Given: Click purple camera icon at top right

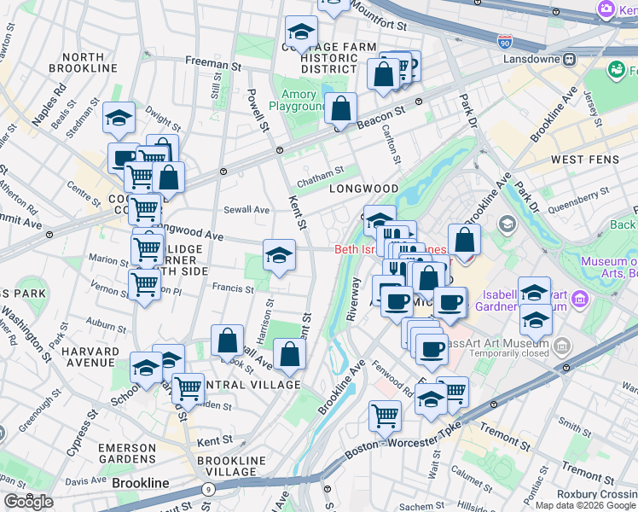Looking at the screenshot, I should click(x=606, y=9).
